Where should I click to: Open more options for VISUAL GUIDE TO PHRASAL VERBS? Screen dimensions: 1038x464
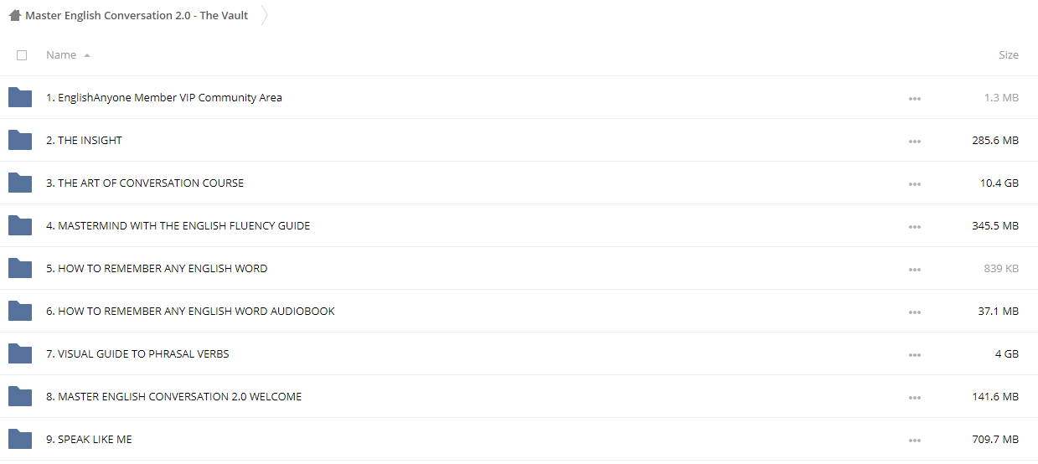pos(914,354)
